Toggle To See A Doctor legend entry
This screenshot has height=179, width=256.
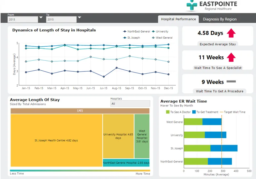(x=178, y=112)
